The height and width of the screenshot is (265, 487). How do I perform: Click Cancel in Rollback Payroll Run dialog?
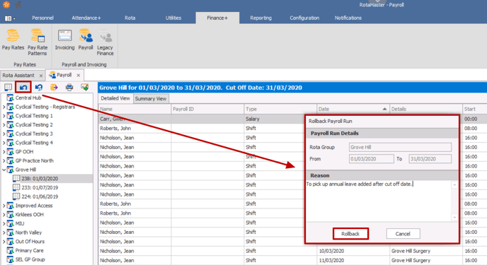[x=403, y=234]
